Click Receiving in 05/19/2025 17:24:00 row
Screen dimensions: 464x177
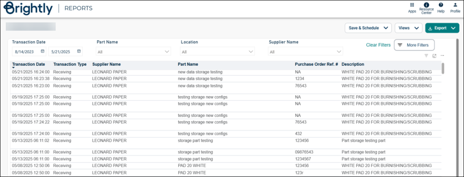(x=62, y=134)
